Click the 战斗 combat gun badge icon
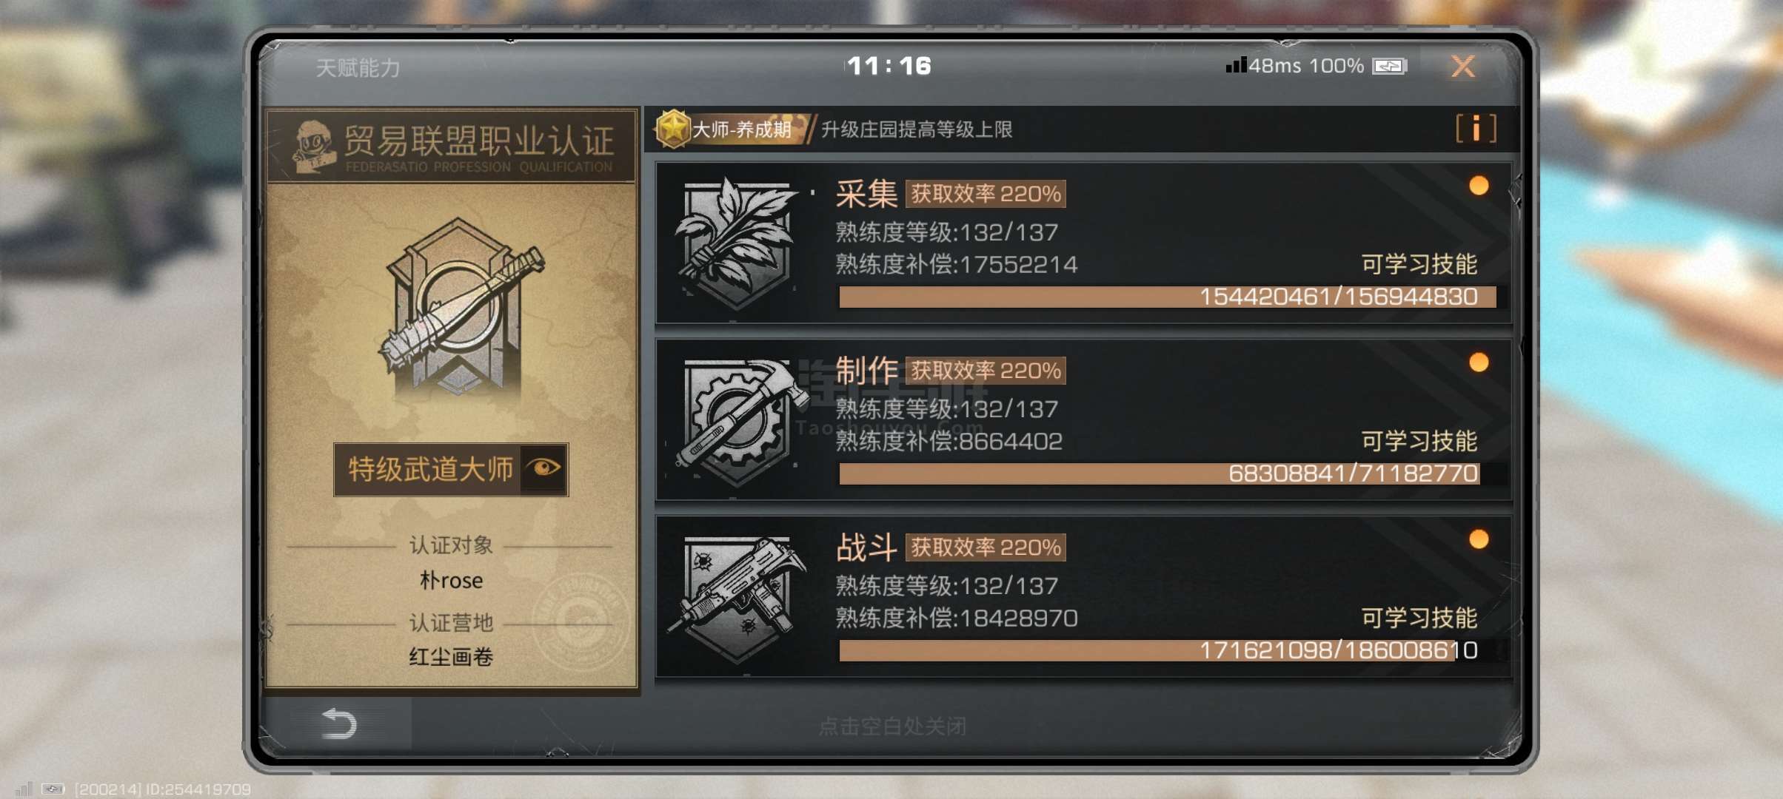The image size is (1783, 799). (x=737, y=598)
